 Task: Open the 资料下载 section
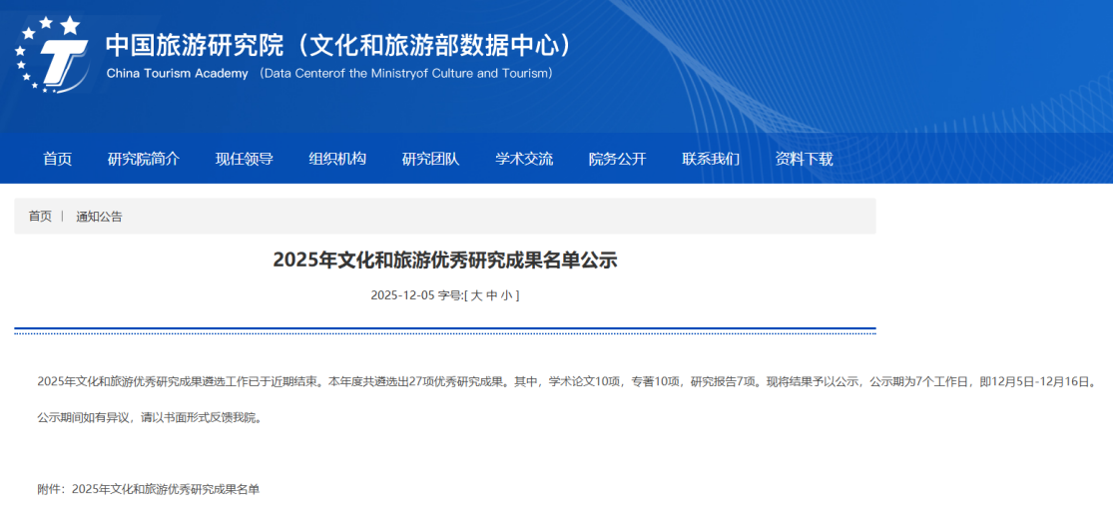coord(804,159)
